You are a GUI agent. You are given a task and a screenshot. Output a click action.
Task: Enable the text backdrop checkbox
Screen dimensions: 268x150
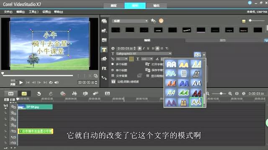[x=113, y=76]
